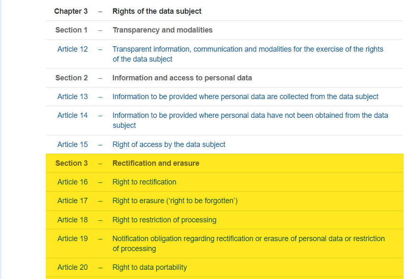Image resolution: width=407 pixels, height=279 pixels.
Task: Open 'Transparent information, communication and modalities' title link
Action: (x=248, y=54)
